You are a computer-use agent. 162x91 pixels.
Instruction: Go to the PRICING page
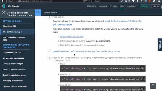tap(113, 6)
